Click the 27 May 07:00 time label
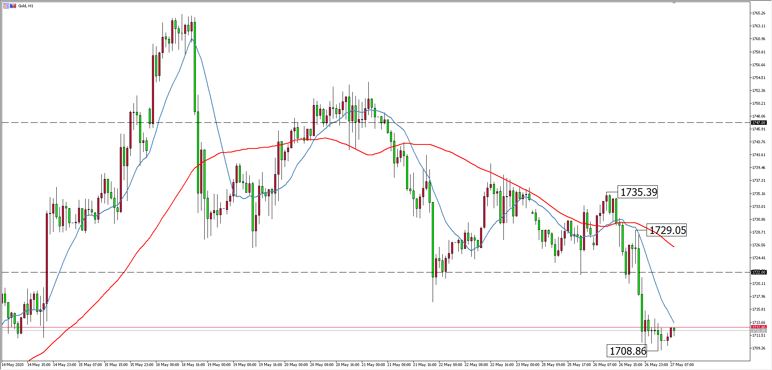This screenshot has height=370, width=772. tap(682, 365)
